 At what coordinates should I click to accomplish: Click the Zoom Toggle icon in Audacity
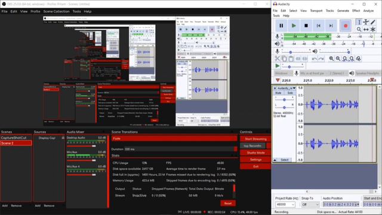point(359,59)
